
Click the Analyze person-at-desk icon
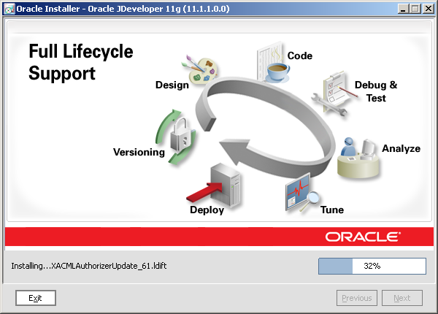(x=358, y=158)
